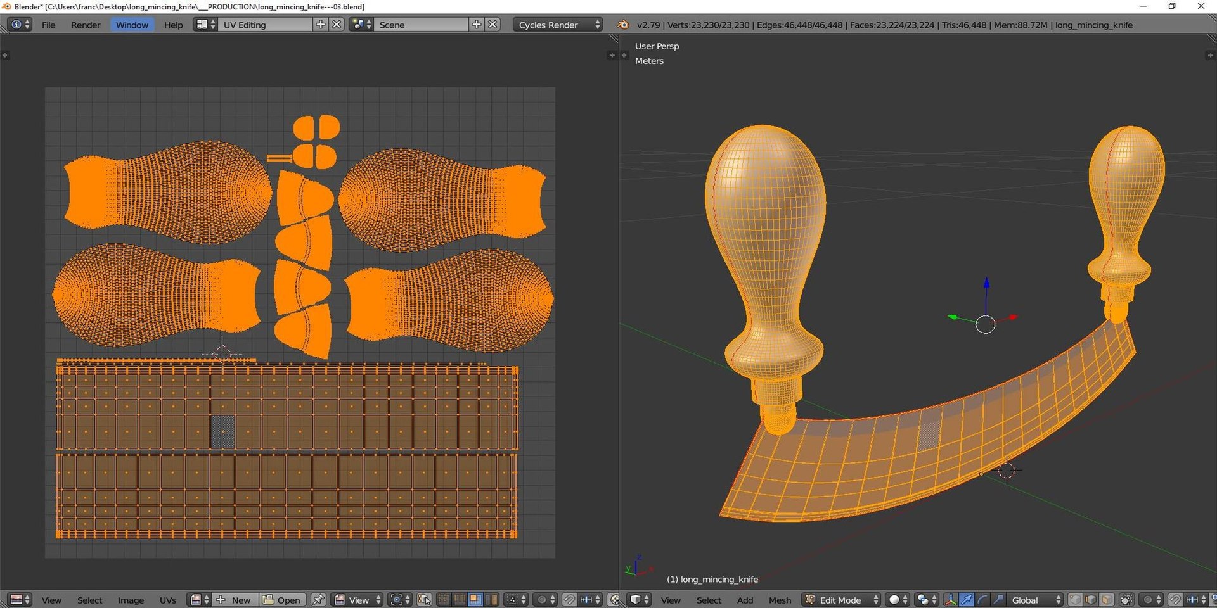This screenshot has height=608, width=1217.
Task: Toggle limit selection to visible
Action: pos(1126,600)
